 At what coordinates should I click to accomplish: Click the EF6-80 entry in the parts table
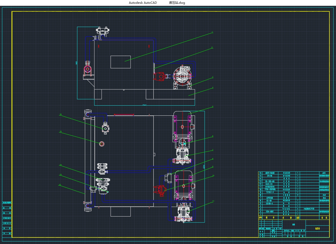click(x=269, y=176)
